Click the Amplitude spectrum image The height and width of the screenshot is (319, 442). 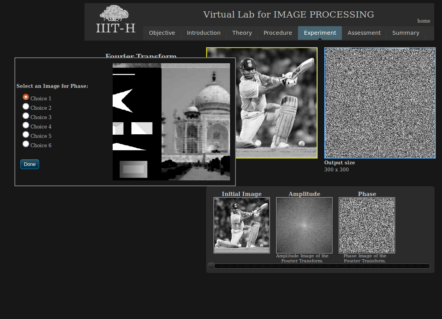[x=304, y=225]
